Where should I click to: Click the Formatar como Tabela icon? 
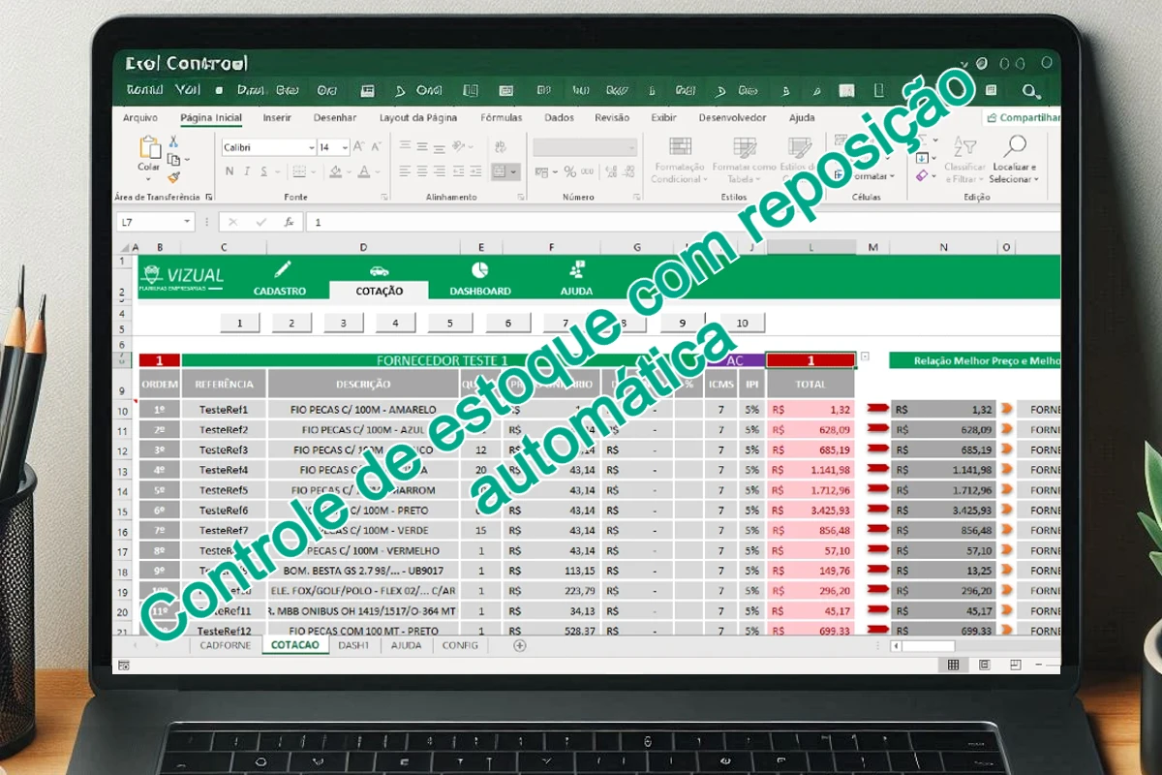pyautogui.click(x=744, y=148)
